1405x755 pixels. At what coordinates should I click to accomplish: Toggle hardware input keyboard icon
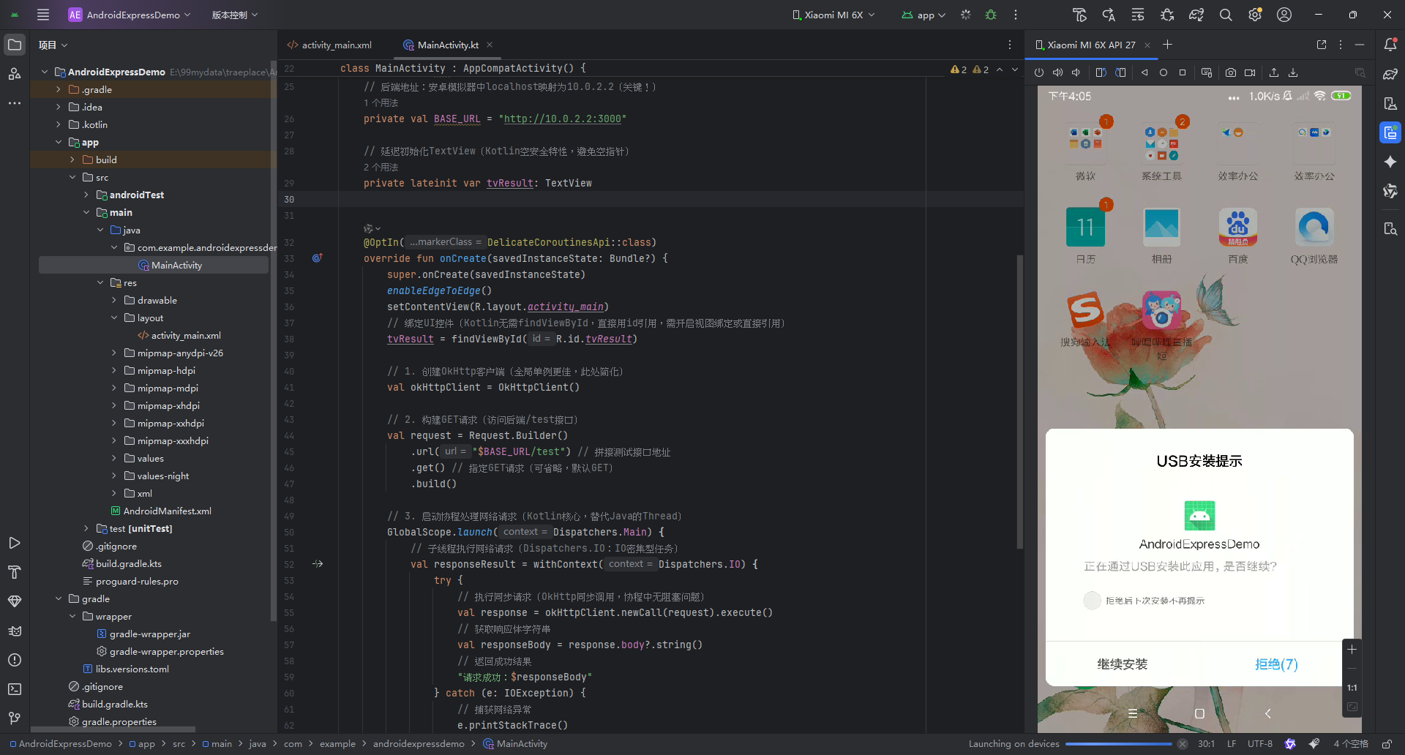click(1207, 72)
